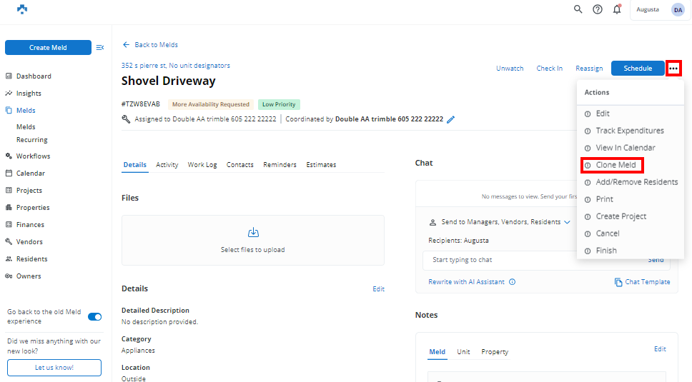The height and width of the screenshot is (382, 692).
Task: Open the Augusta user account menu
Action: tap(659, 9)
